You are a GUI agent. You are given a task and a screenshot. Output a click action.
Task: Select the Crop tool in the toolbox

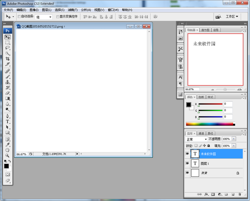pos(7,59)
